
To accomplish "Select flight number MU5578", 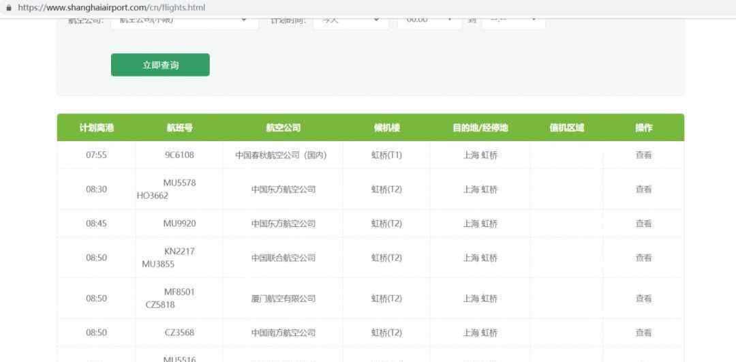I will point(179,183).
